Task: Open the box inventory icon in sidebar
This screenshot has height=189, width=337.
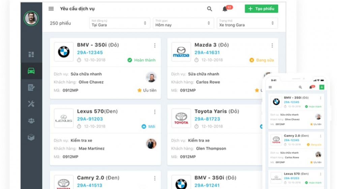Action: (x=31, y=137)
